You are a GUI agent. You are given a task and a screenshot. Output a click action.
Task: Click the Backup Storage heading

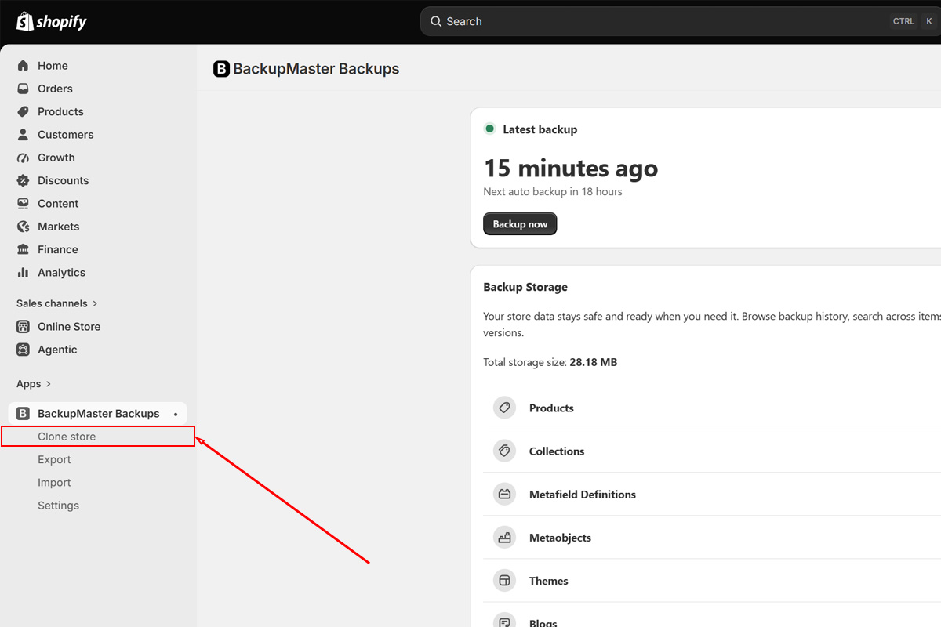(x=525, y=288)
